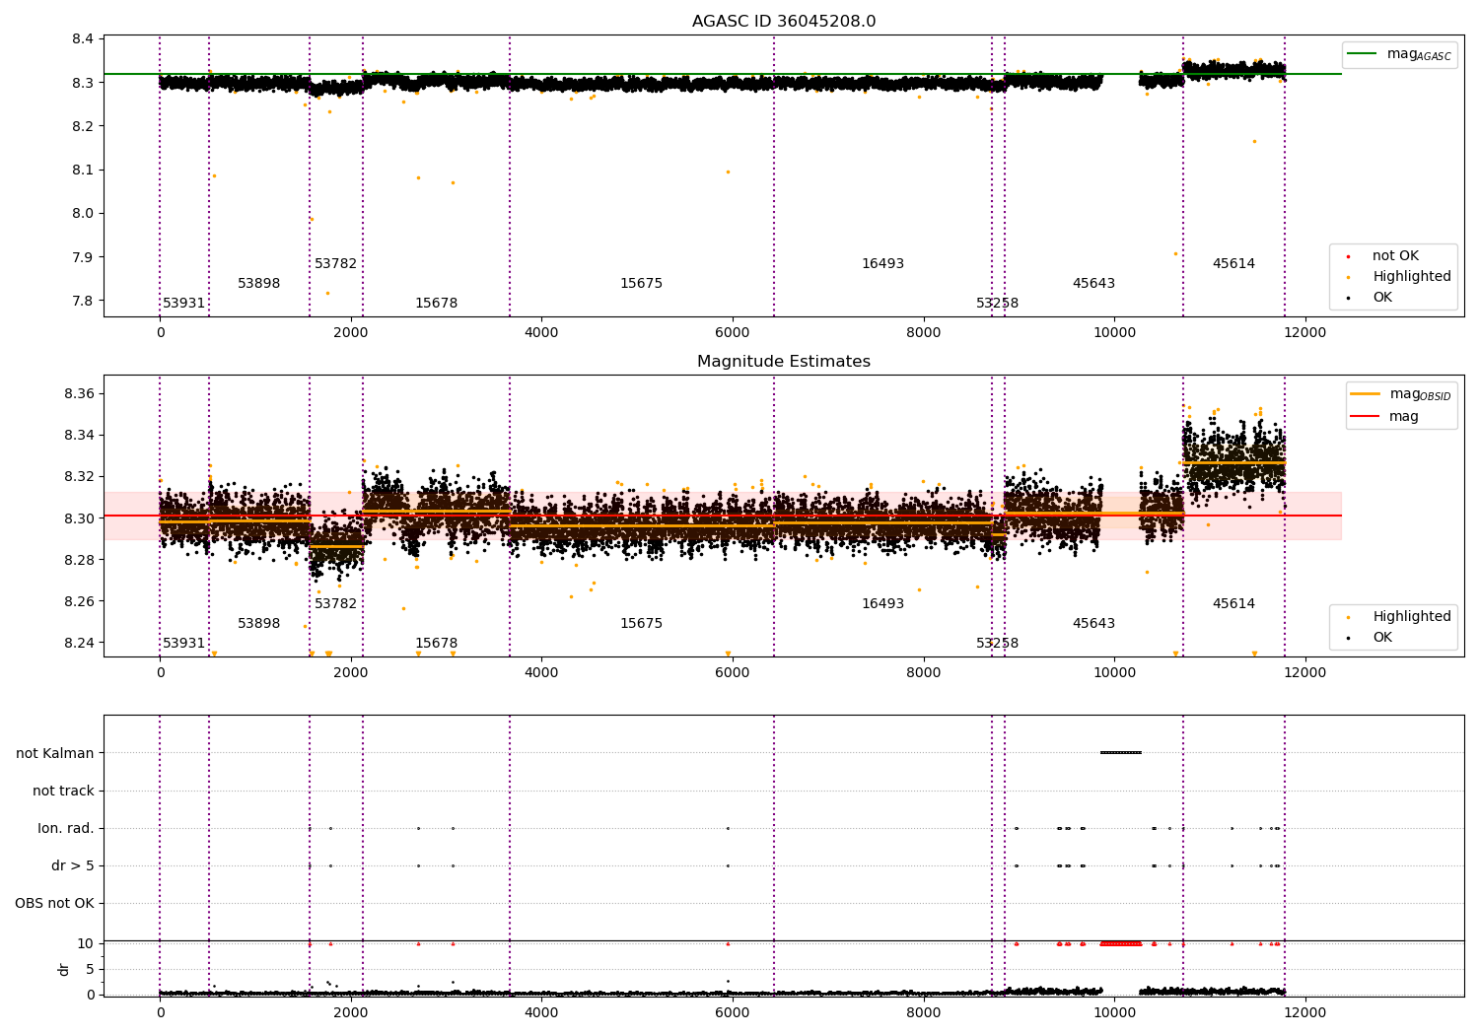
Task: Select the 'mag OBSID' legend entry
Action: pyautogui.click(x=1420, y=394)
